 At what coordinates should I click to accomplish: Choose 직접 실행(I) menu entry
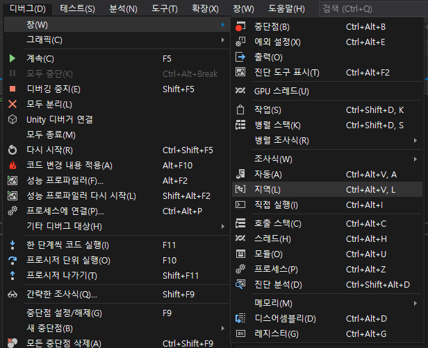coord(327,205)
